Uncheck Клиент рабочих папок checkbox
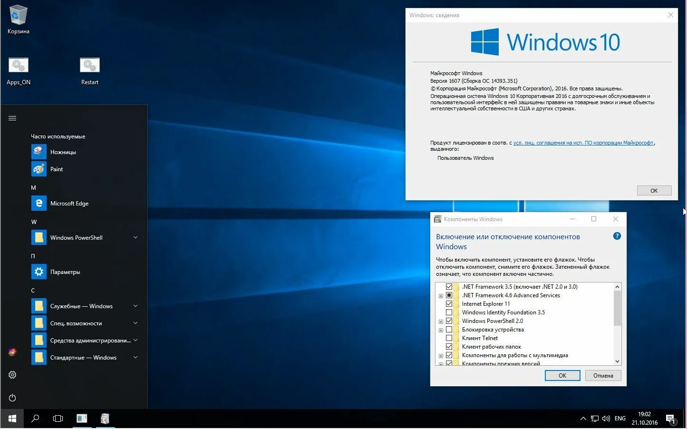The height and width of the screenshot is (429, 687). 449,347
